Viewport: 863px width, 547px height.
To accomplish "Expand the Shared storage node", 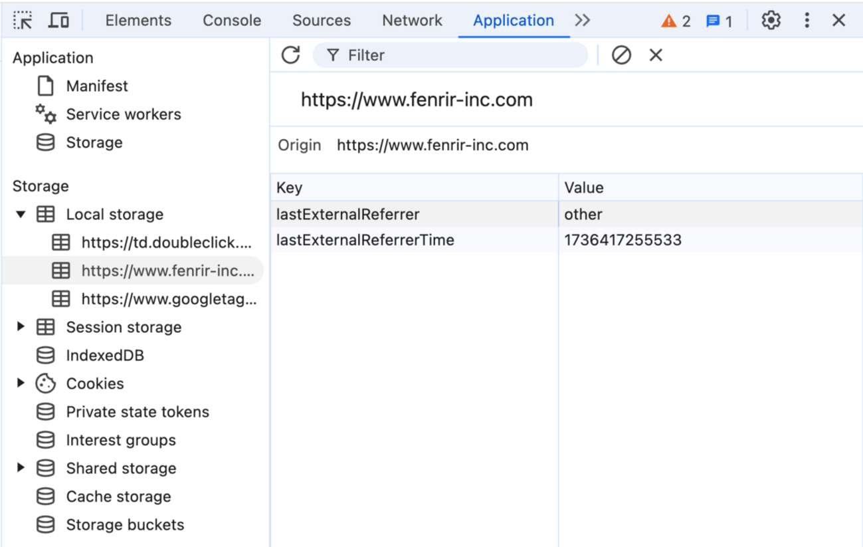I will pos(21,468).
